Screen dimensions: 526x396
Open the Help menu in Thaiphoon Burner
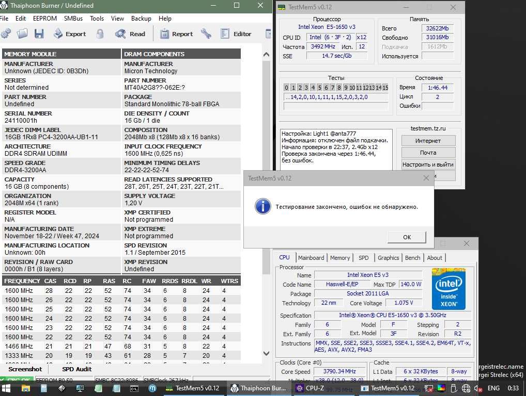point(165,19)
